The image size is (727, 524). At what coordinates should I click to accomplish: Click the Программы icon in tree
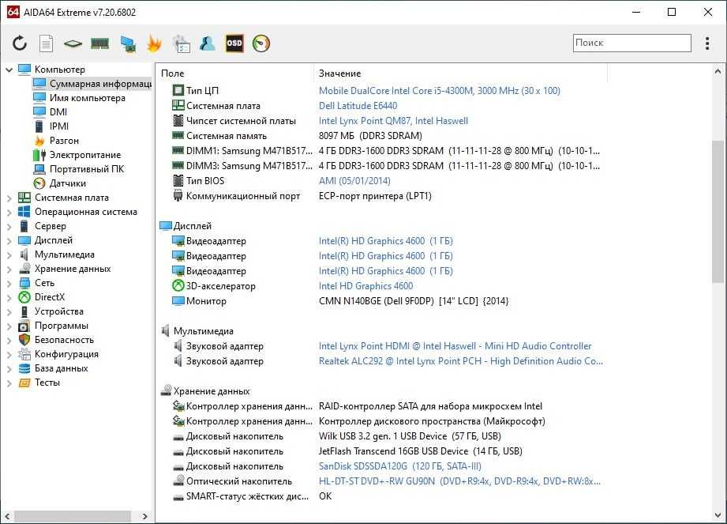tap(24, 326)
